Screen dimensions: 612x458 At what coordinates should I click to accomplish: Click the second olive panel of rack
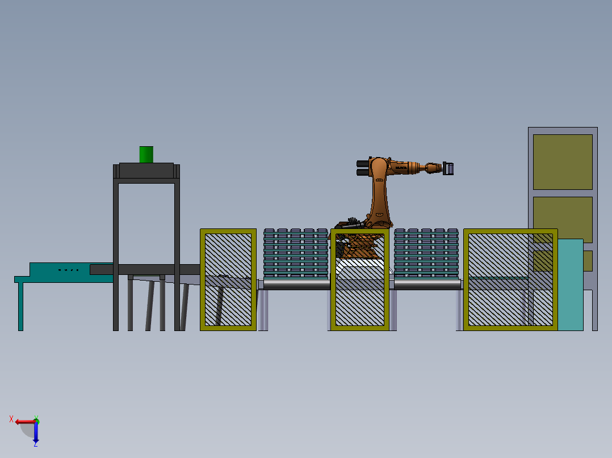[x=563, y=220]
